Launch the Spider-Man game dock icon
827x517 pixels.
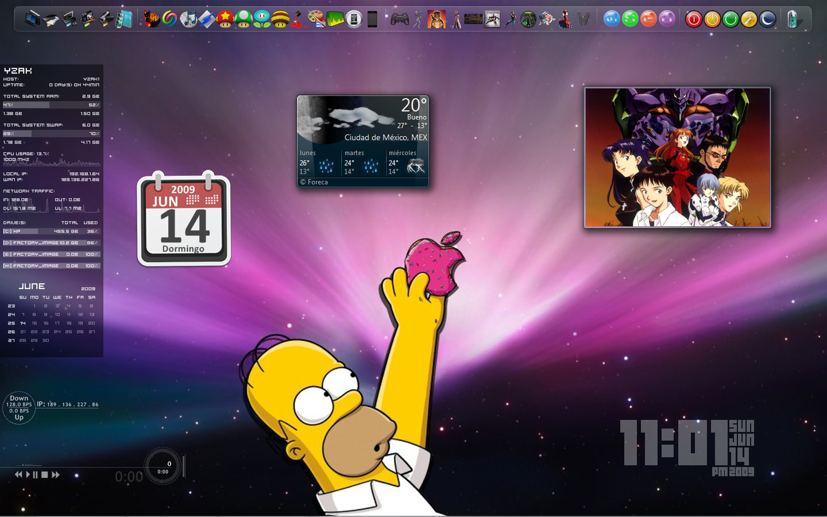tap(566, 20)
